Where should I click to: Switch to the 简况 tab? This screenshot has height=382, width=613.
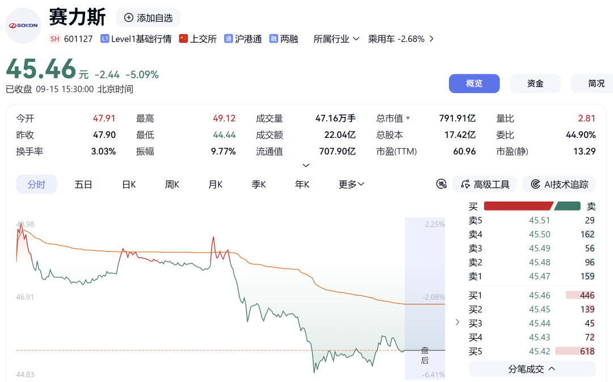pyautogui.click(x=592, y=83)
